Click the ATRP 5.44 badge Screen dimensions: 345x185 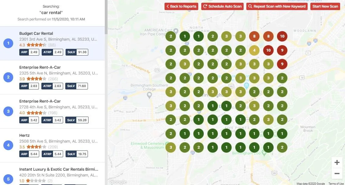pos(52,154)
